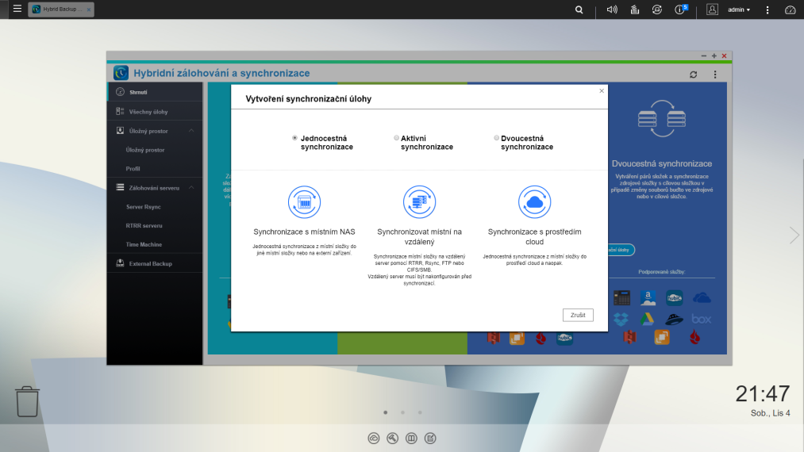Click the Zrušit button
The width and height of the screenshot is (804, 452).
tap(578, 315)
